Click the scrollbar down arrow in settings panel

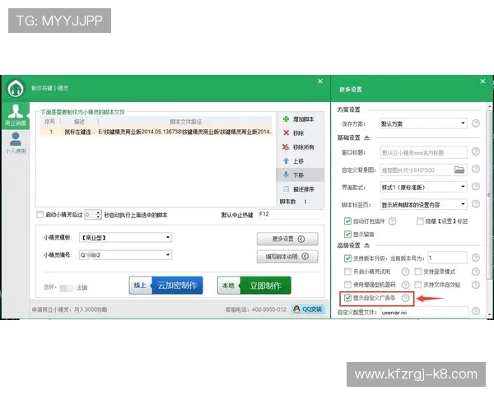click(489, 314)
